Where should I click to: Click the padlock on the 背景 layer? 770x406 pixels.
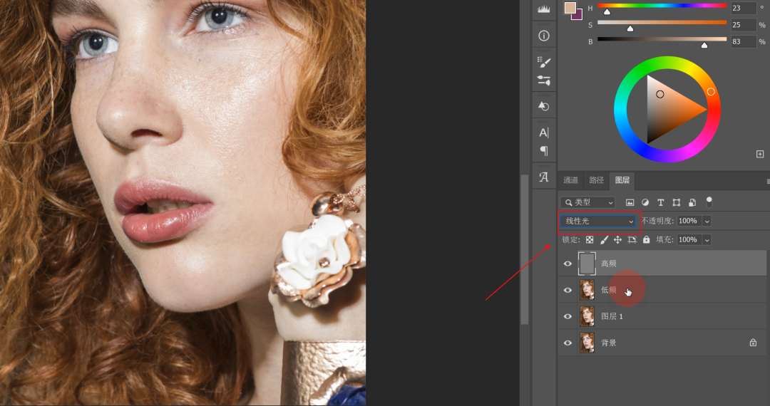click(753, 343)
